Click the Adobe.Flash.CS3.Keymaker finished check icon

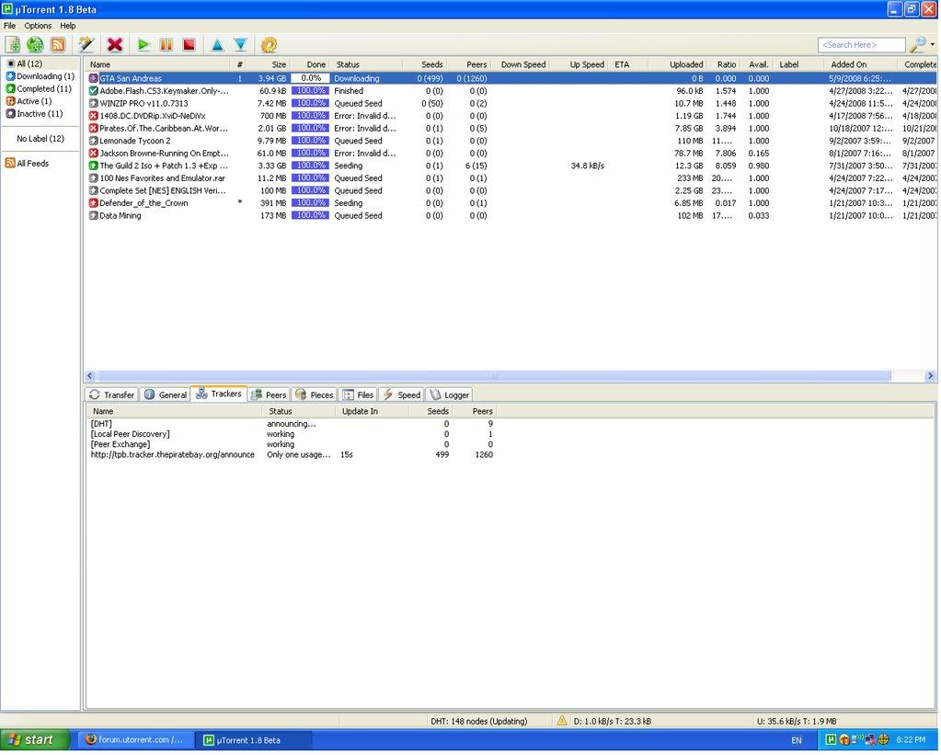(93, 91)
